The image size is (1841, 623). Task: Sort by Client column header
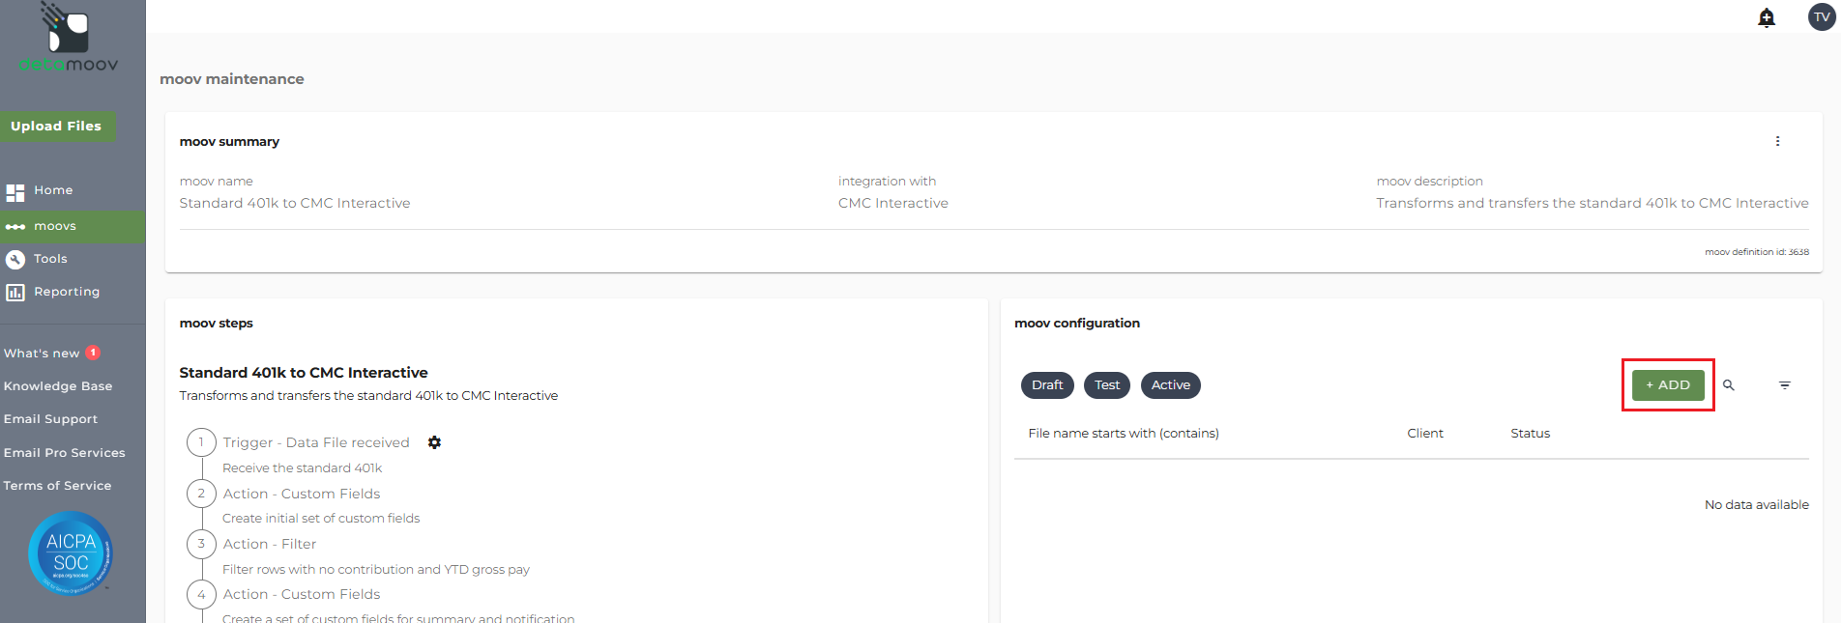coord(1425,434)
